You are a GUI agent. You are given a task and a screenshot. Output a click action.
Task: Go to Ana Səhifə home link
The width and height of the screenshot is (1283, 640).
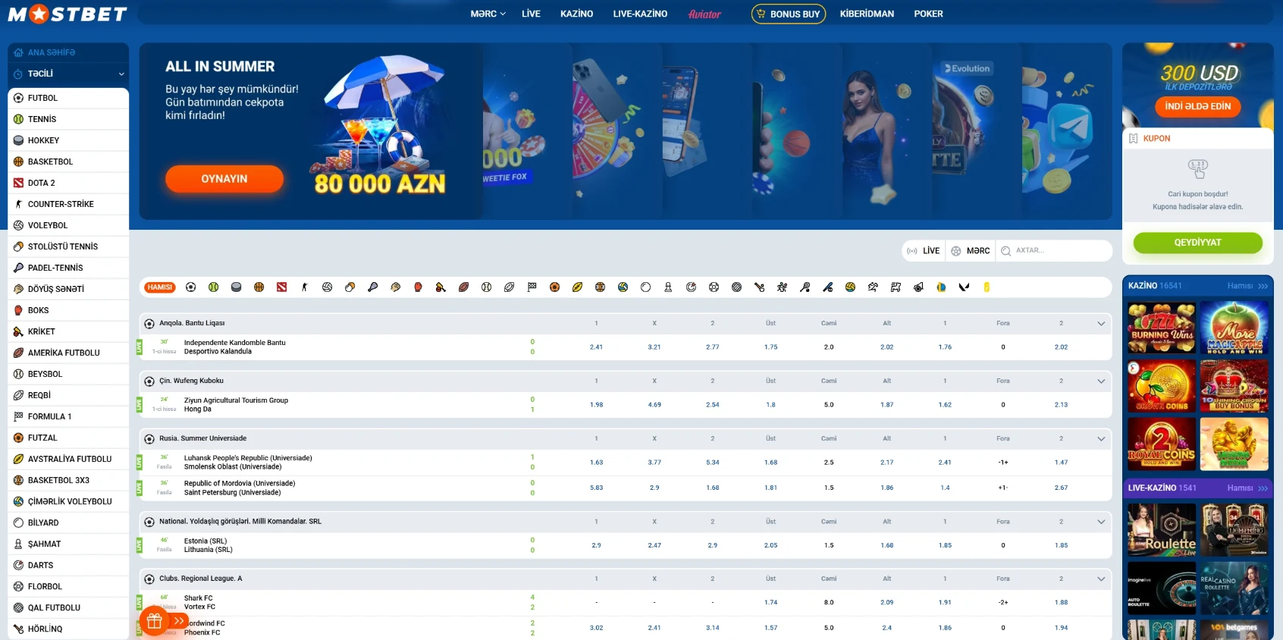[68, 52]
